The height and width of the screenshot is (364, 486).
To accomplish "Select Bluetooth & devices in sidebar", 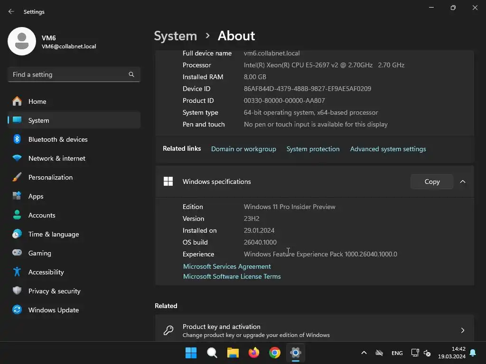I will pos(74,139).
